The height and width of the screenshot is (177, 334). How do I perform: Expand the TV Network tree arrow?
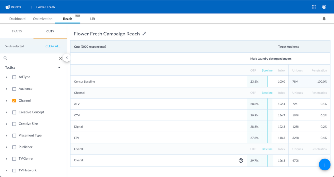point(7,170)
